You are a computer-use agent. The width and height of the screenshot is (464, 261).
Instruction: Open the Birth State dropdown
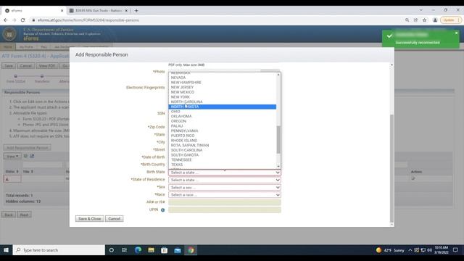point(225,173)
